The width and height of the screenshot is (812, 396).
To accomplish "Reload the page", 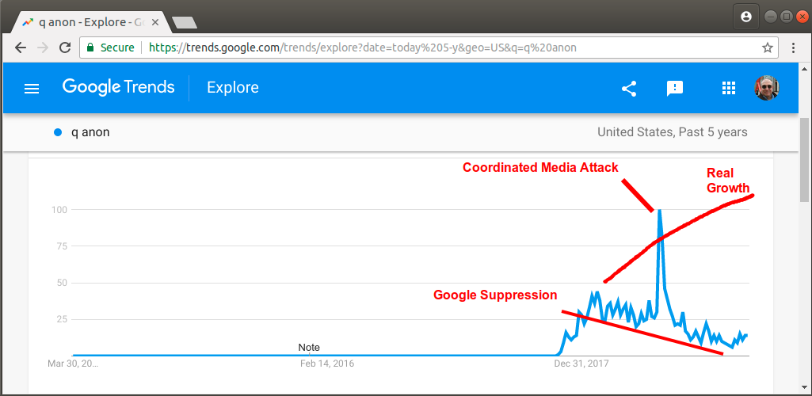I will click(65, 48).
